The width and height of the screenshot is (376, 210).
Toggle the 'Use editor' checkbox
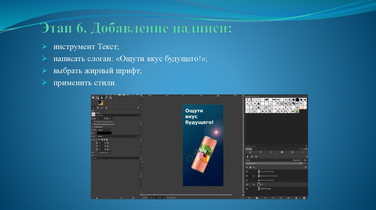tap(93, 121)
